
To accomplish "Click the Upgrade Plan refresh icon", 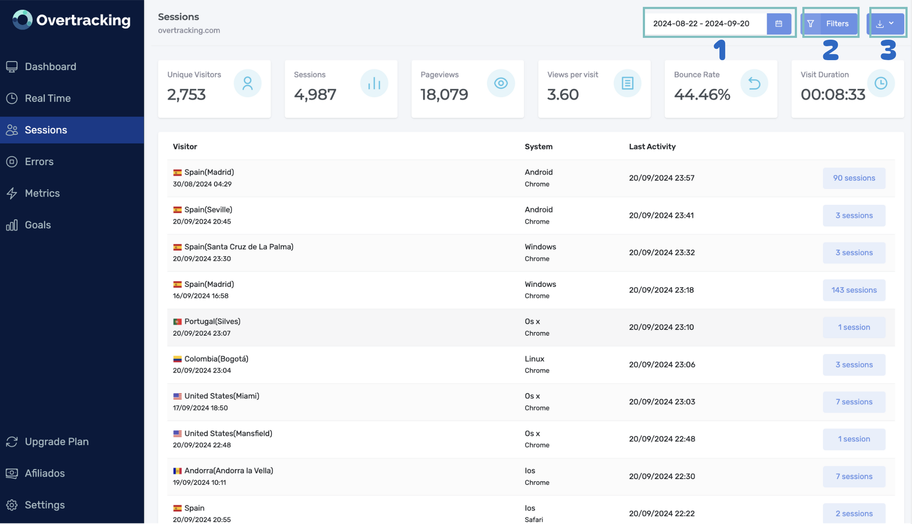I will tap(12, 442).
